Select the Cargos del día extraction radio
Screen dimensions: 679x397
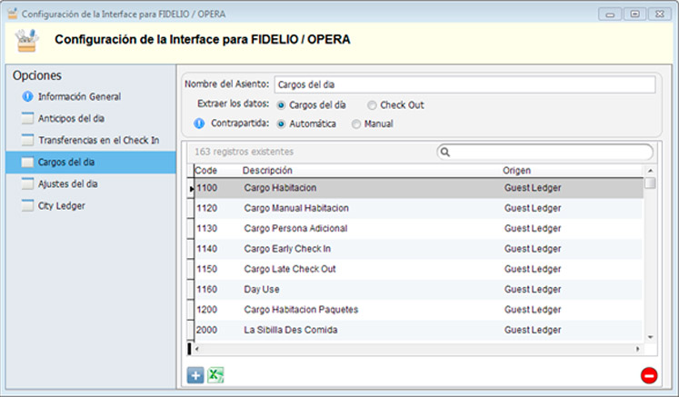pos(281,105)
